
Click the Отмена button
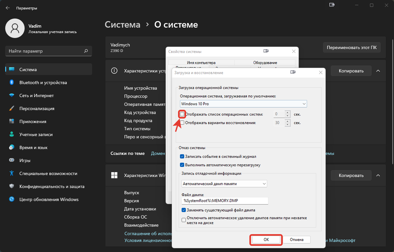tap(296, 240)
